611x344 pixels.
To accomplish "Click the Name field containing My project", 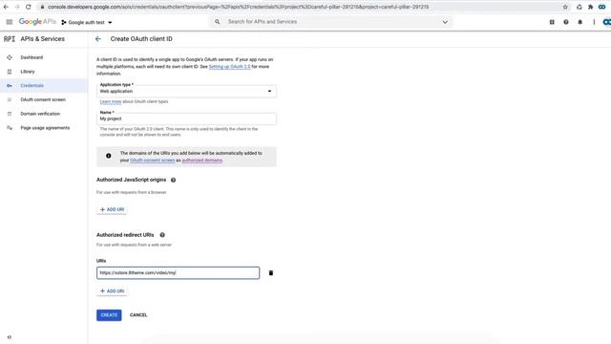I will tap(186, 118).
